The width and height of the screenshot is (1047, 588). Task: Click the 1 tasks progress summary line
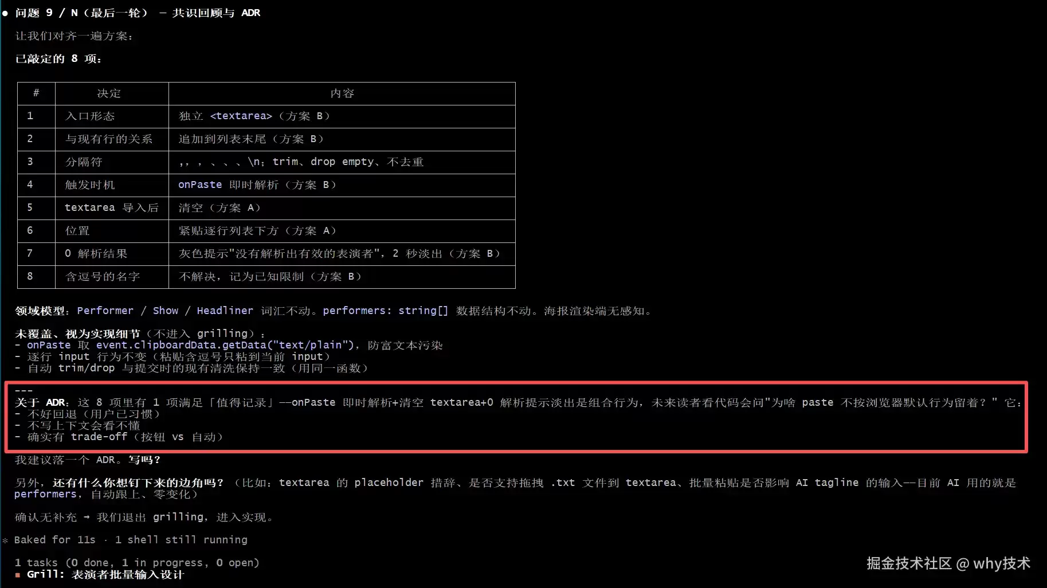137,563
